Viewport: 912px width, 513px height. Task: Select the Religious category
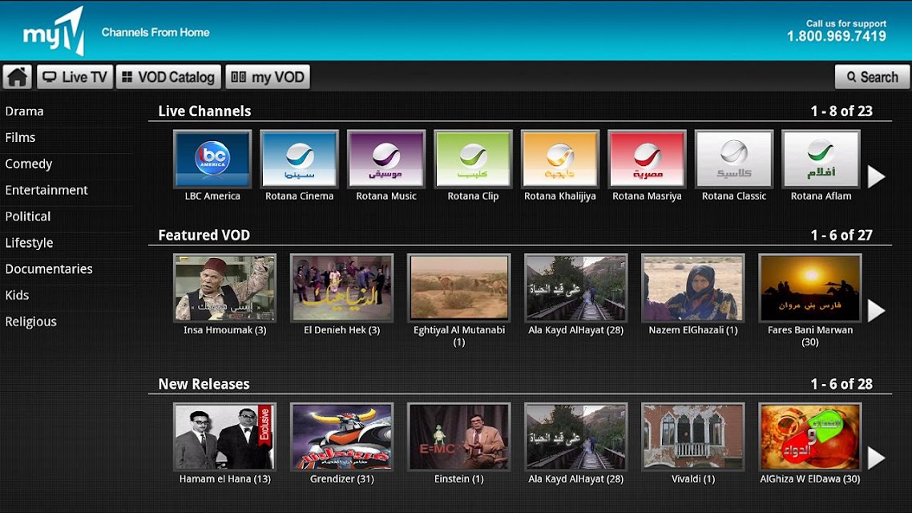click(30, 321)
